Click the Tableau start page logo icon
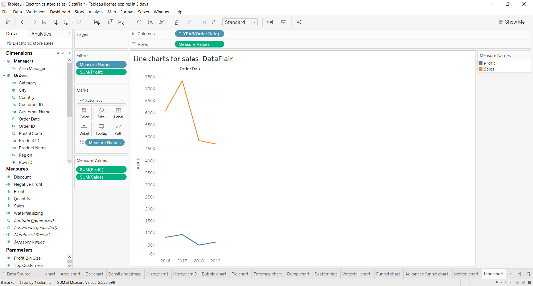Viewport: 533px width, 286px height. 8,22
